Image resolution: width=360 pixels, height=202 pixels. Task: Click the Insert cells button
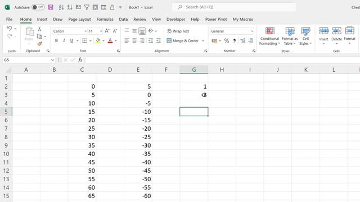coord(324,36)
